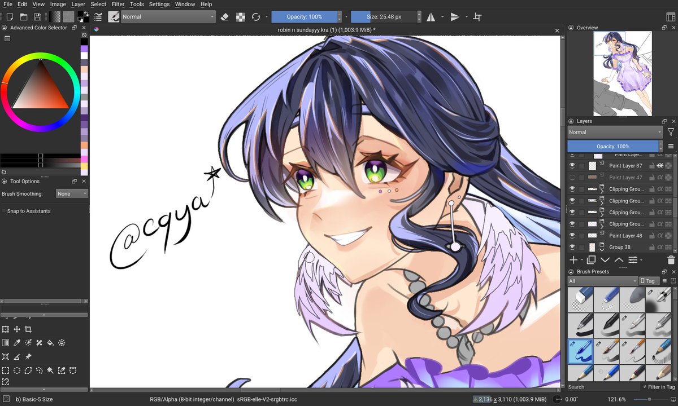
Task: Open the fill pattern picker
Action: [68, 17]
